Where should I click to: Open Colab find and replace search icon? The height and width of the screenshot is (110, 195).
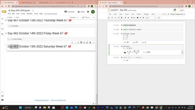click(2, 24)
